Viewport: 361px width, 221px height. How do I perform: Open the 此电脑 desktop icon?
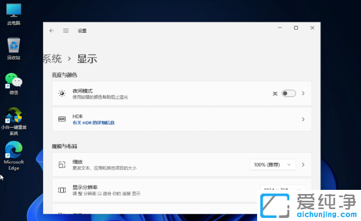[x=14, y=11]
